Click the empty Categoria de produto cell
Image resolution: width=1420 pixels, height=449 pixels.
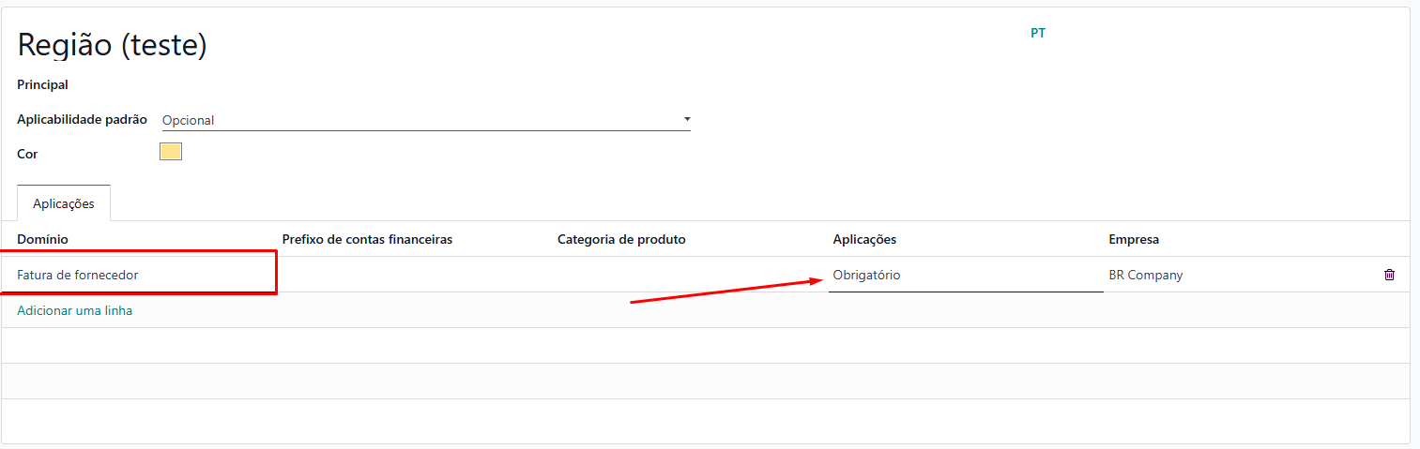(x=690, y=275)
